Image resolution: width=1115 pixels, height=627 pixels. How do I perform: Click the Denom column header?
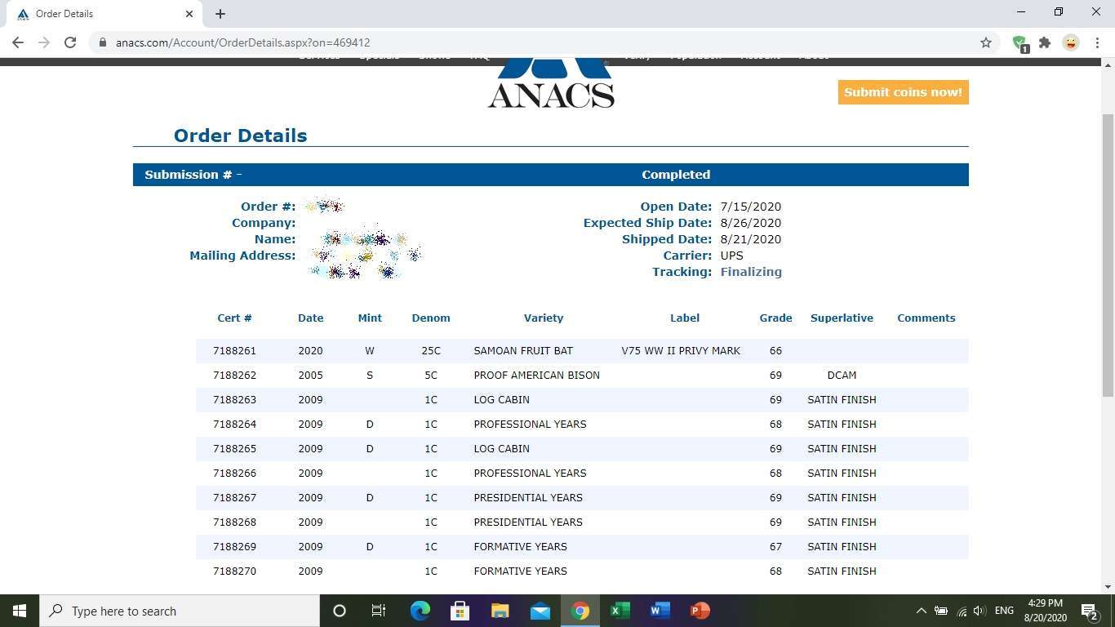[x=431, y=318]
